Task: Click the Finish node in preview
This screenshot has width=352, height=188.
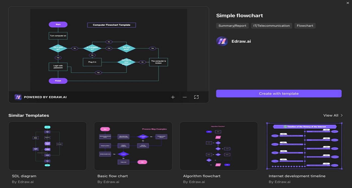Action: click(58, 81)
